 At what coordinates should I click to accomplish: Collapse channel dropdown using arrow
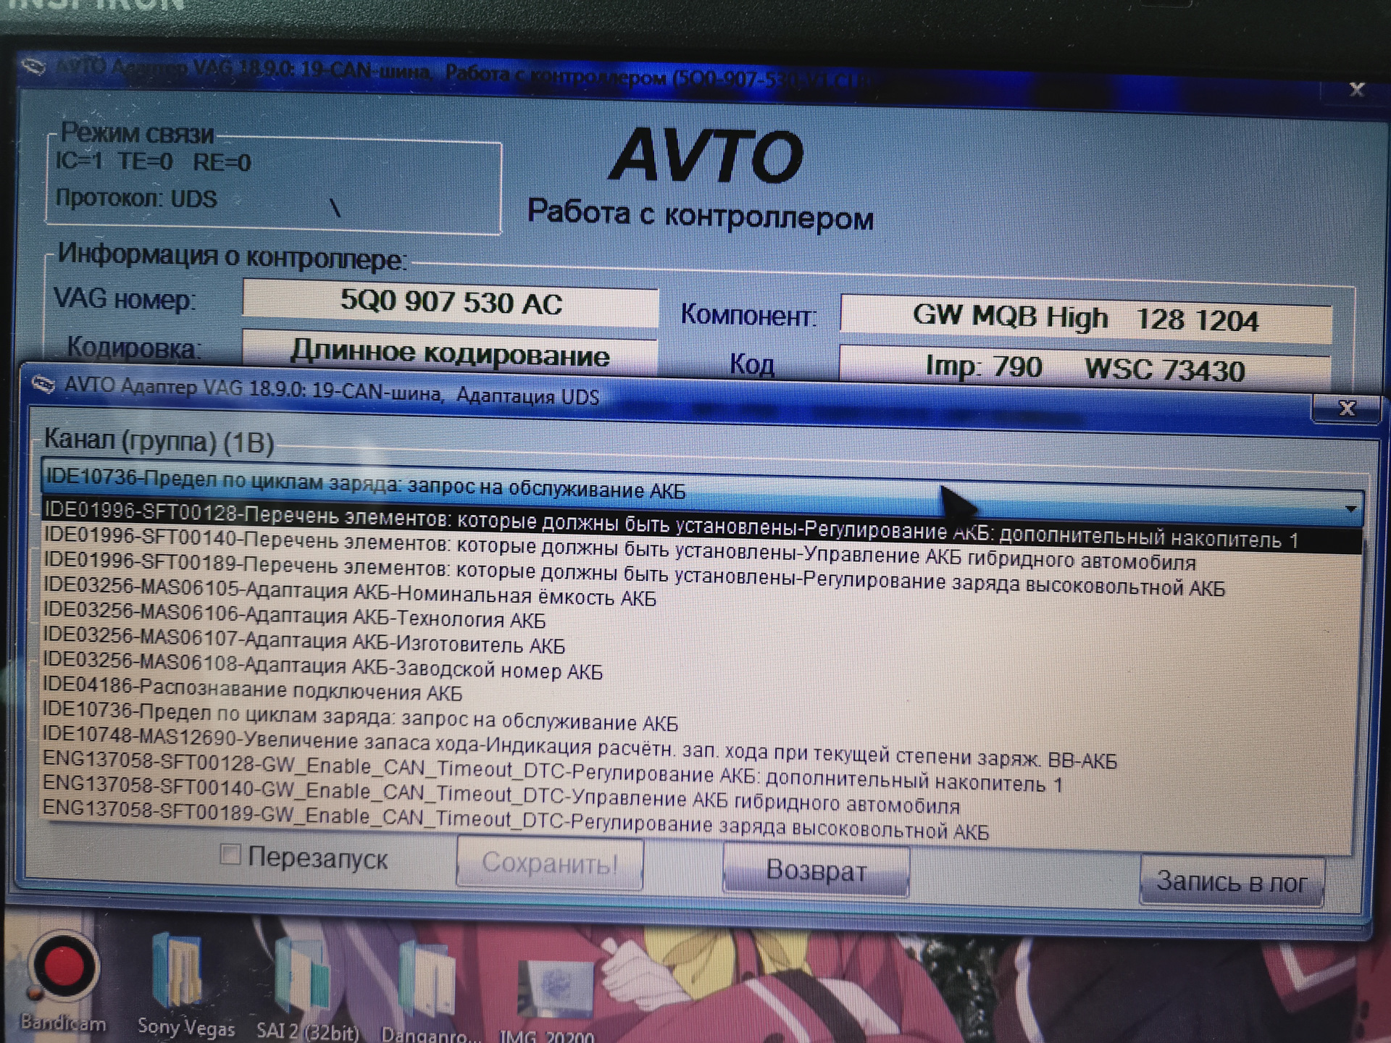[x=1350, y=509]
